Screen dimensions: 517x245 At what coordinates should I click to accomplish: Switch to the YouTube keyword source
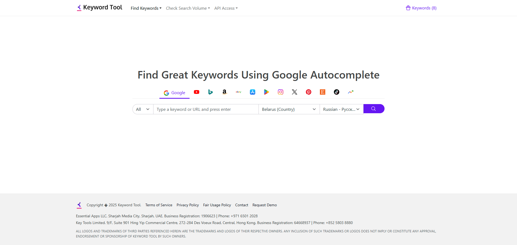pos(197,92)
